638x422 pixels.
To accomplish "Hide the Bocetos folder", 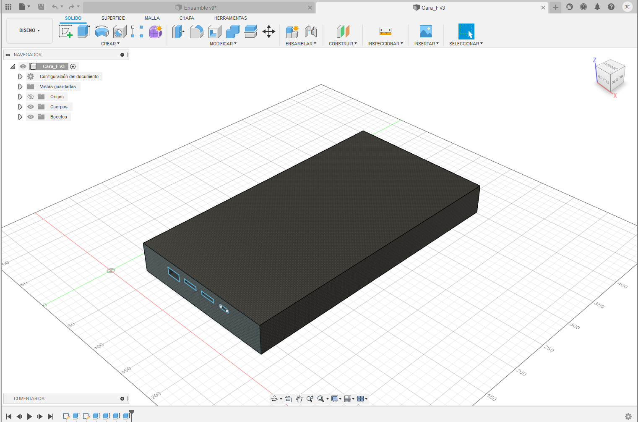I will (x=31, y=117).
